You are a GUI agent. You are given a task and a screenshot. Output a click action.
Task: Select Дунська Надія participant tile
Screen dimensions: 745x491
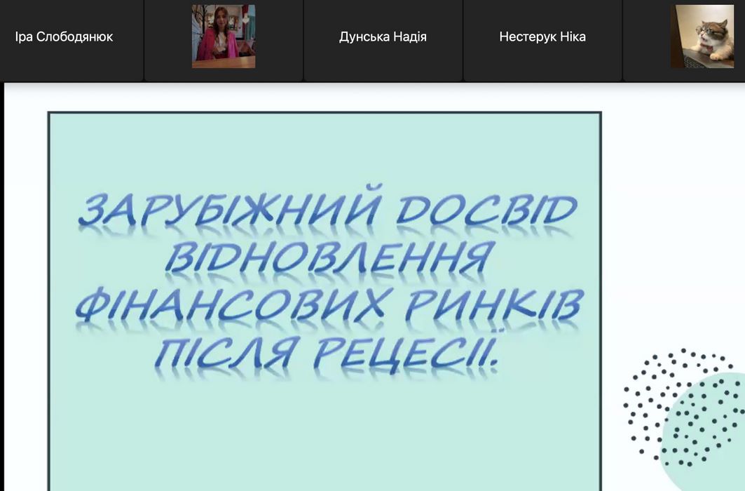383,37
